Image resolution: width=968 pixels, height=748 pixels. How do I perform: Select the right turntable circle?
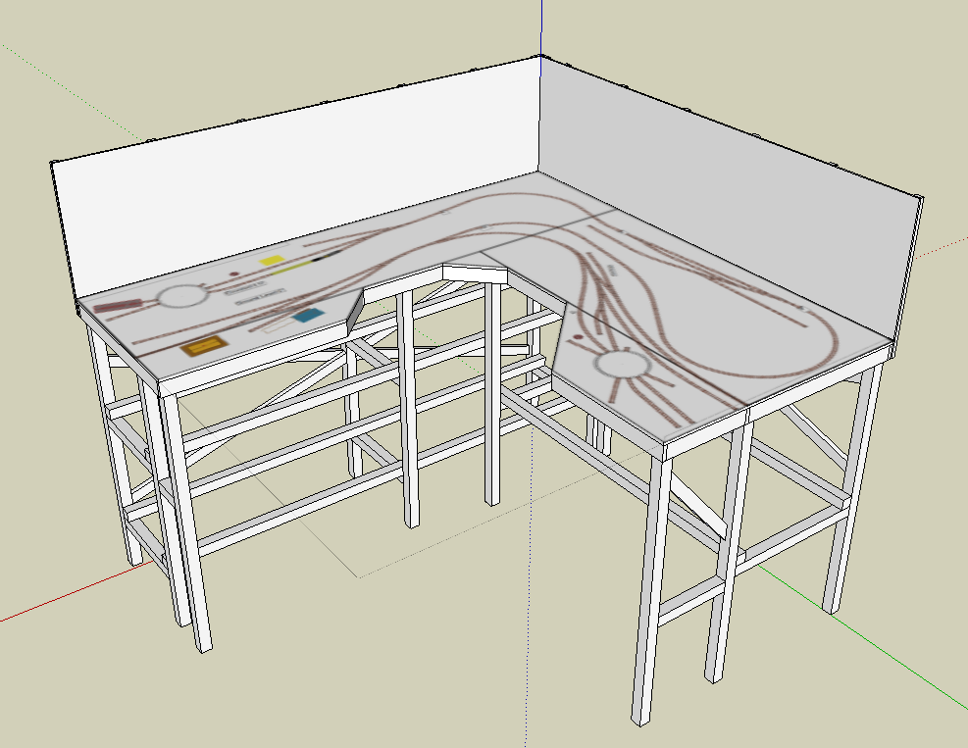619,366
